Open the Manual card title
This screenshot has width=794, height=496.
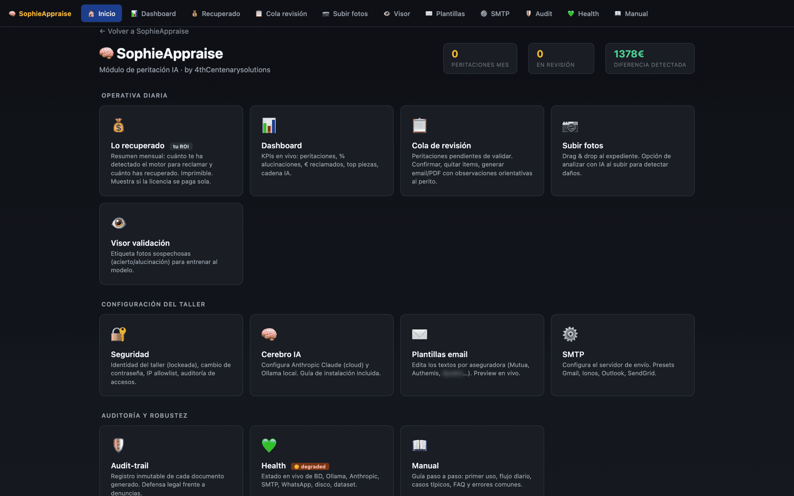point(425,465)
